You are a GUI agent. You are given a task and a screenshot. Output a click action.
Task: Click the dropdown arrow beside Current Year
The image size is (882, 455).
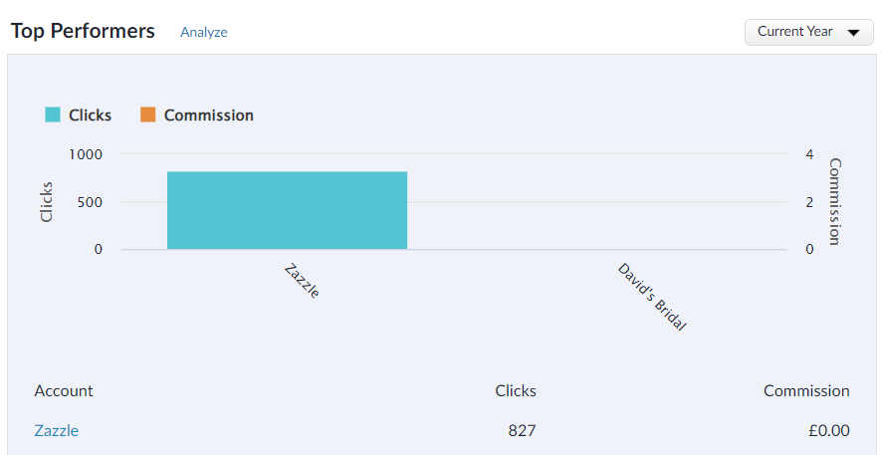[x=853, y=33]
